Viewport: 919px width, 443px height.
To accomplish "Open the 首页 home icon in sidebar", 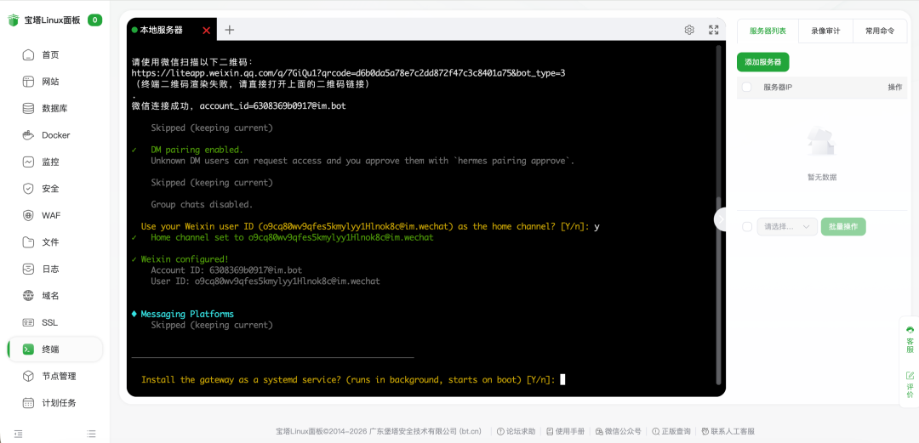I will click(x=29, y=55).
